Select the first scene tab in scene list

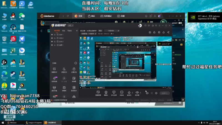(57, 31)
